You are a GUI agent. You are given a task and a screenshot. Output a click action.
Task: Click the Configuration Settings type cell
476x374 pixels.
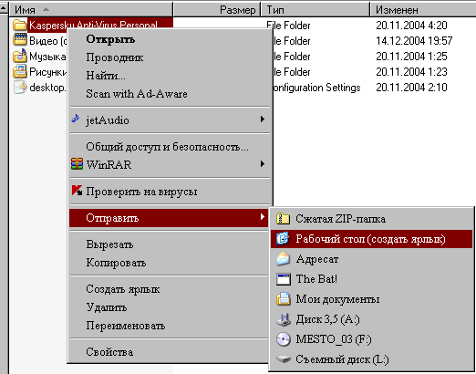[x=316, y=88]
